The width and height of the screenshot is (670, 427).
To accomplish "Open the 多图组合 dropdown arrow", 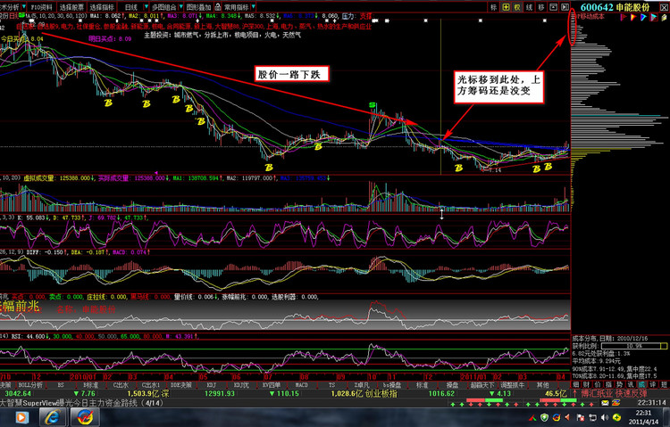I will (x=181, y=7).
